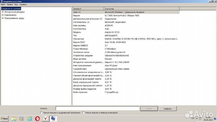Screen dimensions: 217x122
Task: Select the Часовой пояс row
Action: pos(126,69)
